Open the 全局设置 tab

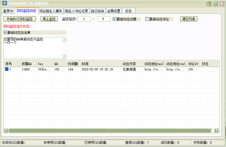[114, 11]
